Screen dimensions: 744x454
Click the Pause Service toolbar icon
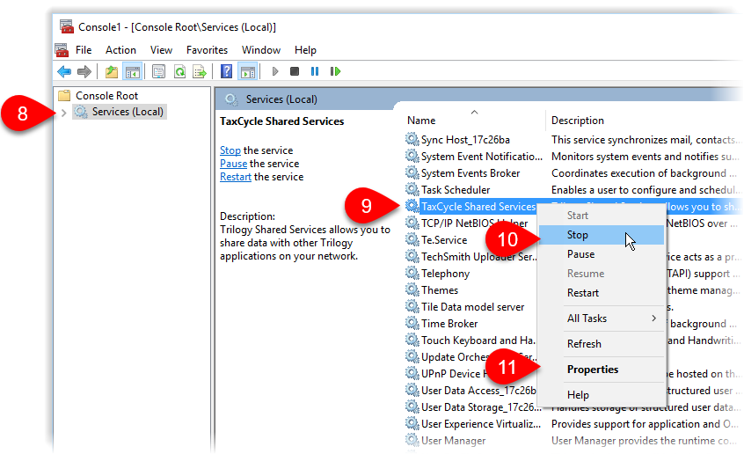tap(315, 72)
